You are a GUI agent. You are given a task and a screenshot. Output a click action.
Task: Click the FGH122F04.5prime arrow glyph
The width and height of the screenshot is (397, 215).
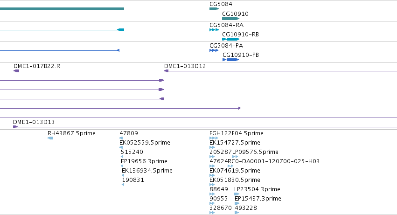click(214, 138)
